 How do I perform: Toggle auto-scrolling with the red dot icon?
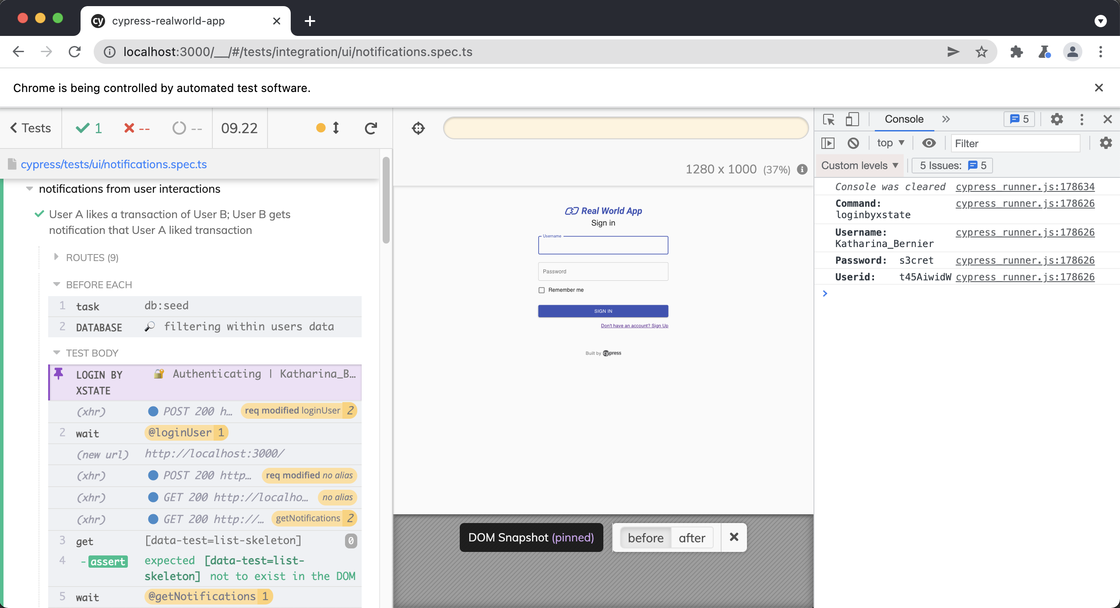click(321, 128)
